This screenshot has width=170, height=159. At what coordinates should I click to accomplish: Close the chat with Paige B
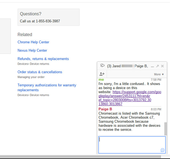tap(162, 66)
